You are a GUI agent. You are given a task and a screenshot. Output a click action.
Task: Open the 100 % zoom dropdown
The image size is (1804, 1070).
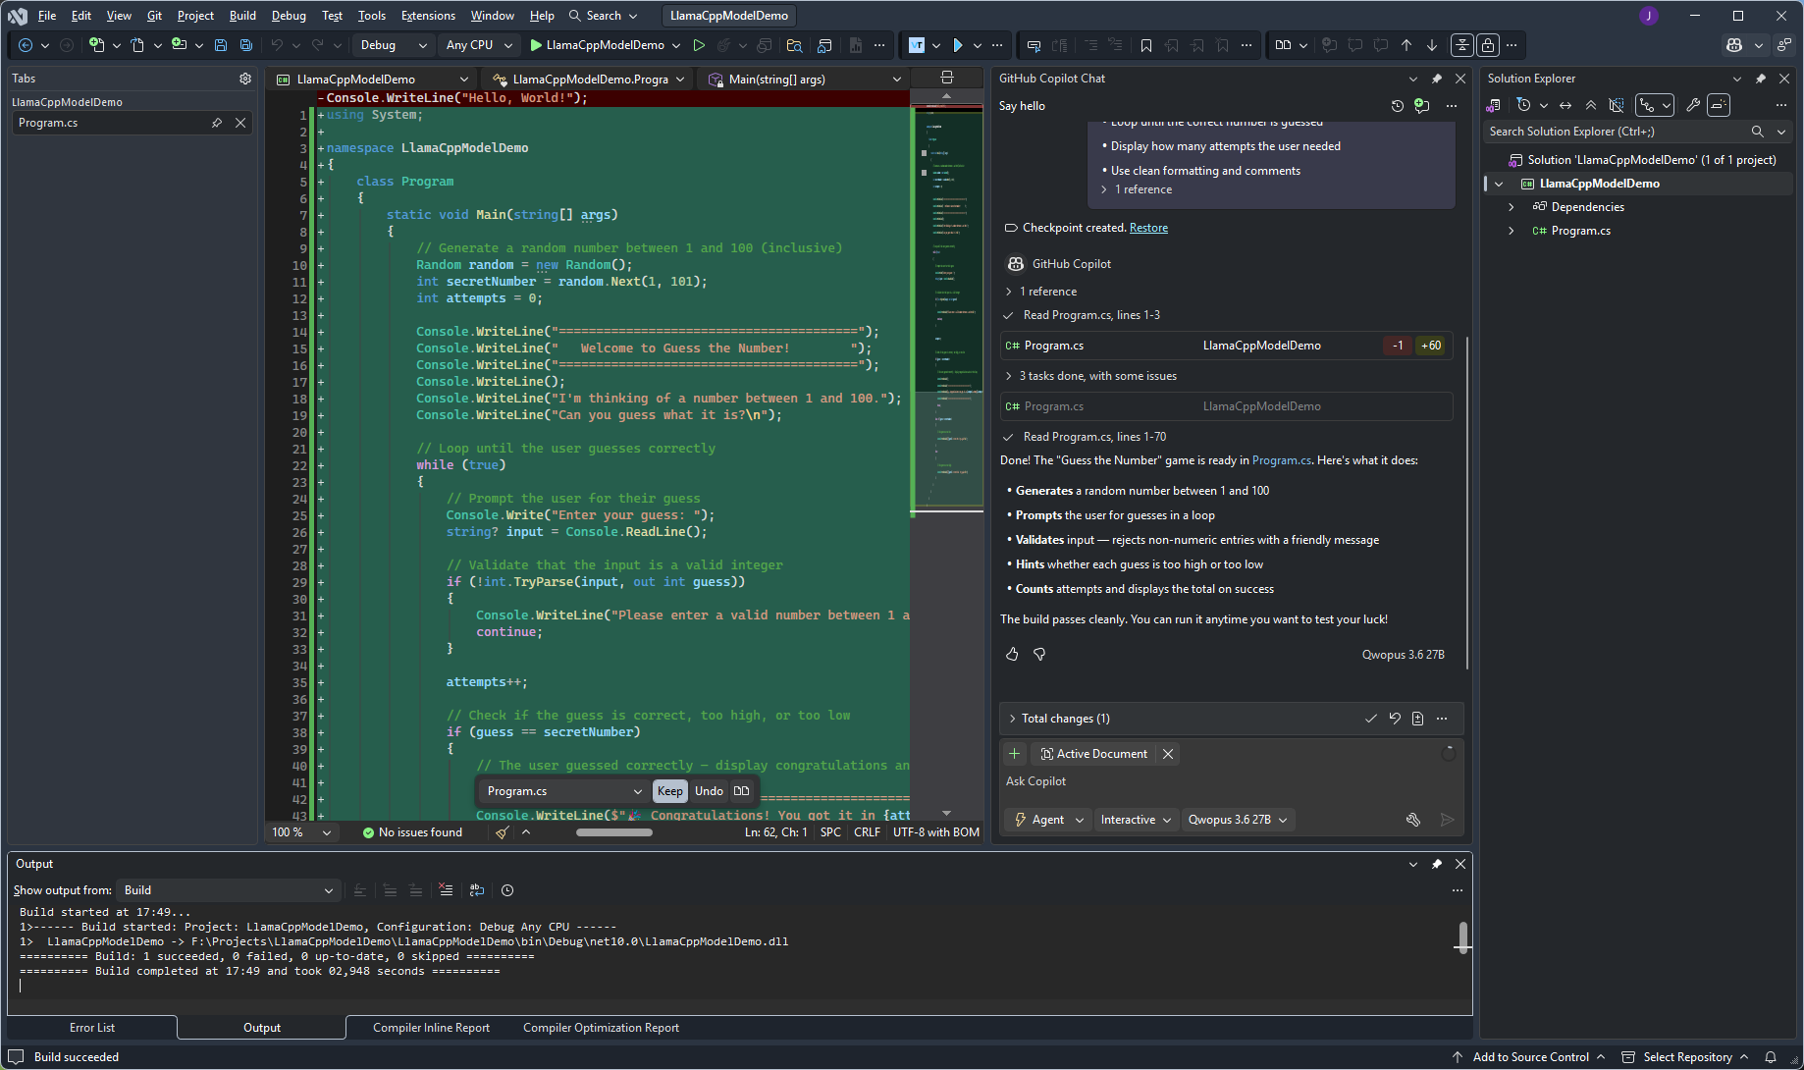click(301, 832)
